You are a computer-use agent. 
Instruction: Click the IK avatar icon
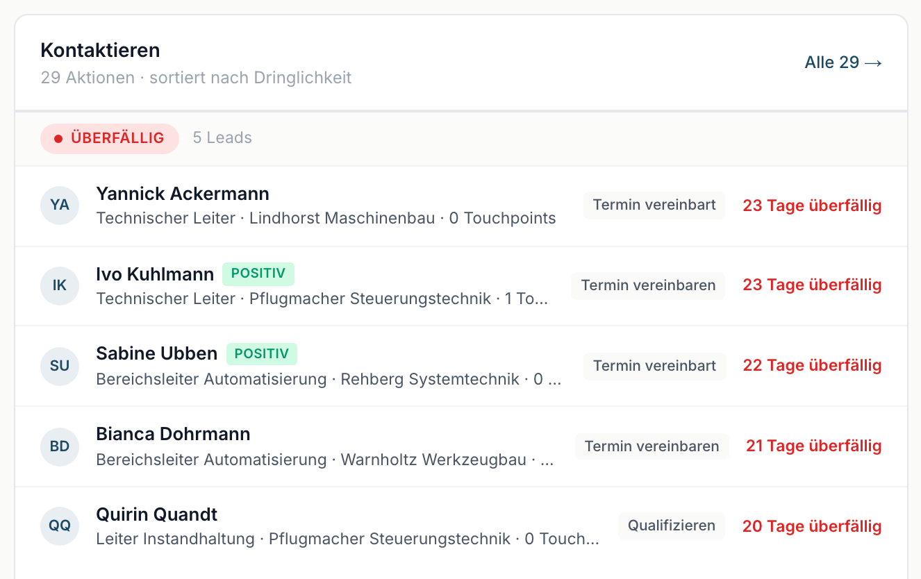pyautogui.click(x=60, y=286)
